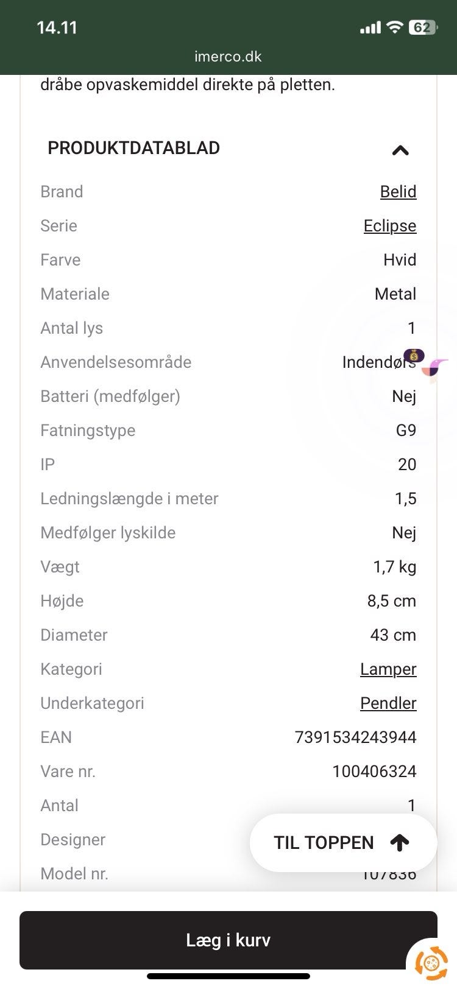Open the Pendler subcategory link
Screen dimensions: 457x989
point(388,703)
